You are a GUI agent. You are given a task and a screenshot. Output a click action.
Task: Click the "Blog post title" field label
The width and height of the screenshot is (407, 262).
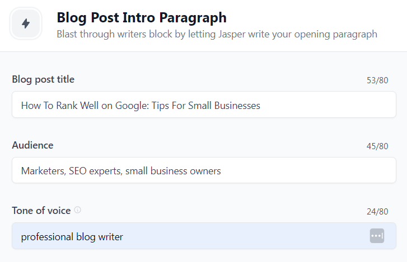[x=43, y=79]
